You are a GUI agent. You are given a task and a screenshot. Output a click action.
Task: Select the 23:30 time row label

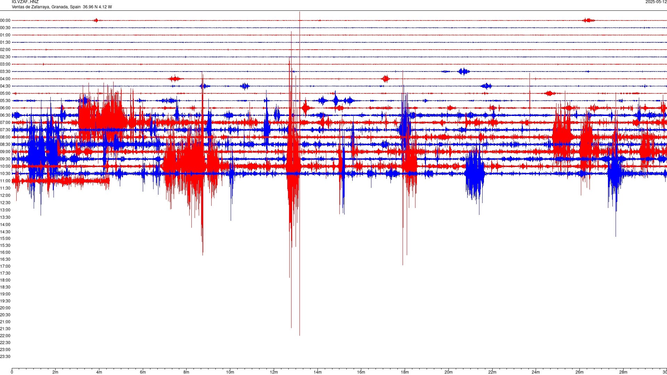click(5, 357)
